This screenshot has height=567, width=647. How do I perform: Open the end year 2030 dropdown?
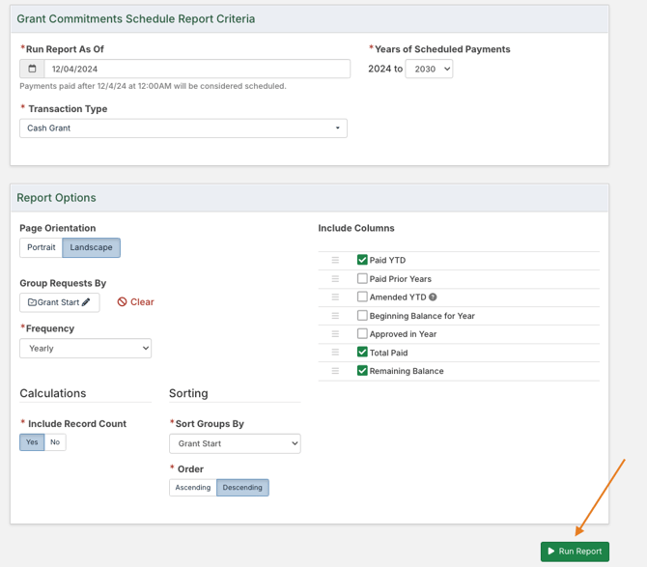pyautogui.click(x=429, y=69)
